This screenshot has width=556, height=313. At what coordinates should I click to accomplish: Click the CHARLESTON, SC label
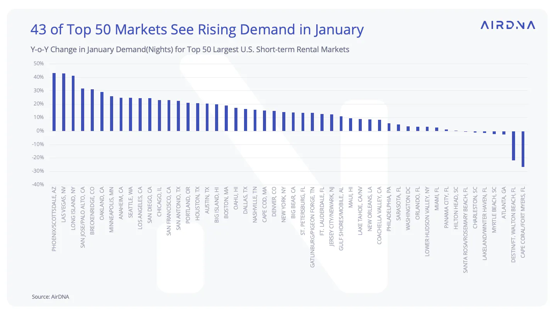pyautogui.click(x=475, y=208)
